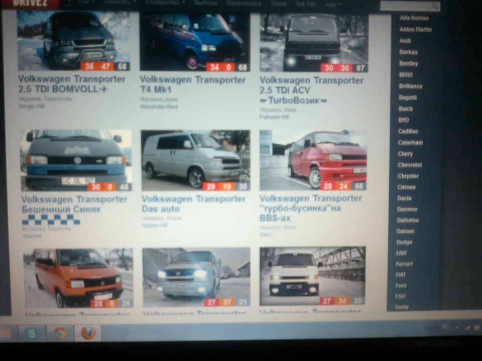The height and width of the screenshot is (361, 482).
Task: Open Transporter турбо-бусинка на BBS-ах title
Action: tap(311, 208)
